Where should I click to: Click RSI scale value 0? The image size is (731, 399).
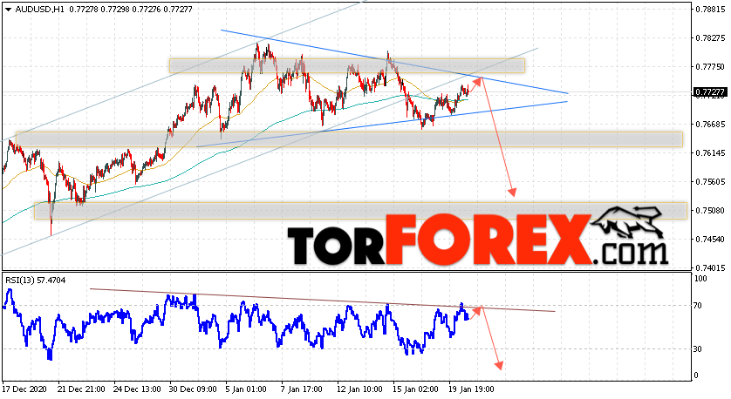pos(696,375)
